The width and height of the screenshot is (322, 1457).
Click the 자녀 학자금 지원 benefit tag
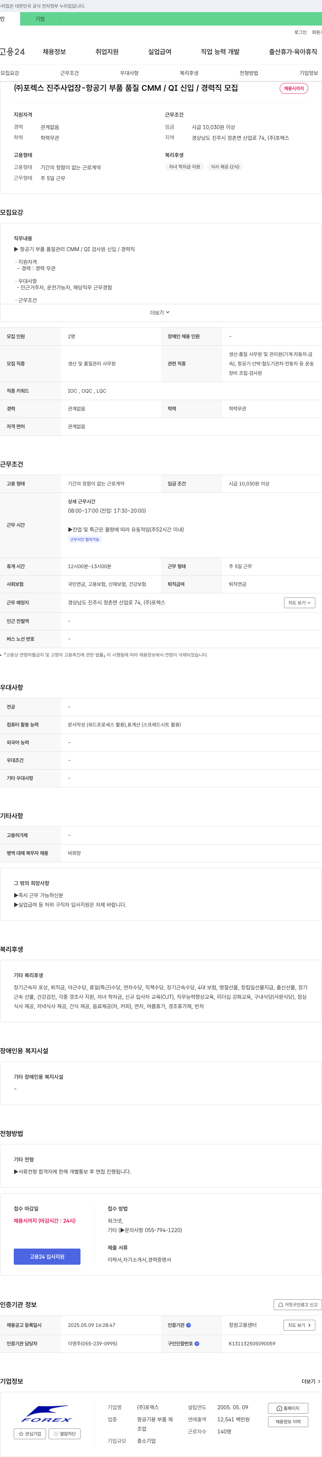184,167
